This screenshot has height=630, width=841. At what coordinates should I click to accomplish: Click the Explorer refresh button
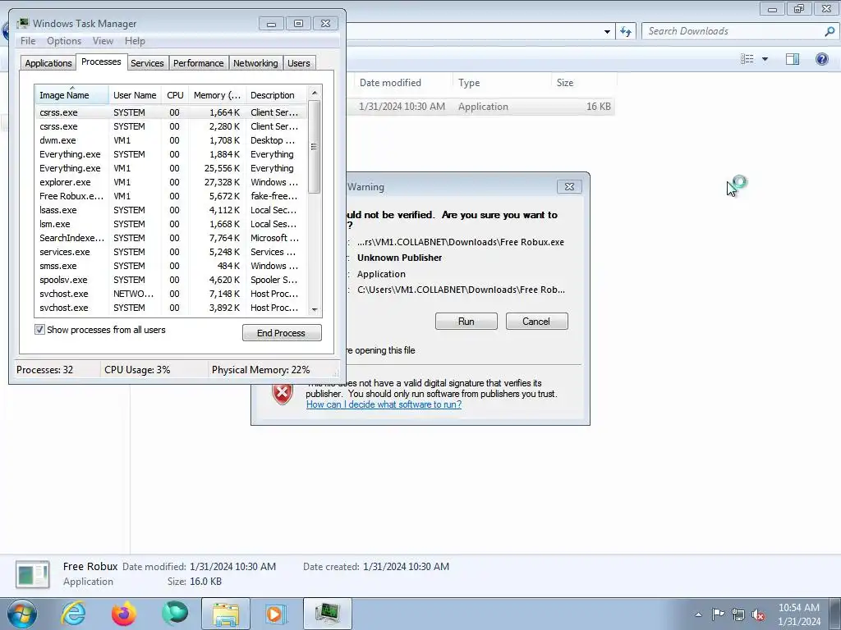[625, 31]
